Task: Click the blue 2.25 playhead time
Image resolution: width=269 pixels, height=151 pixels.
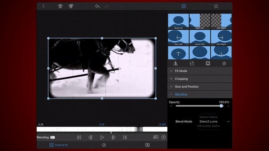Action: pos(102,125)
